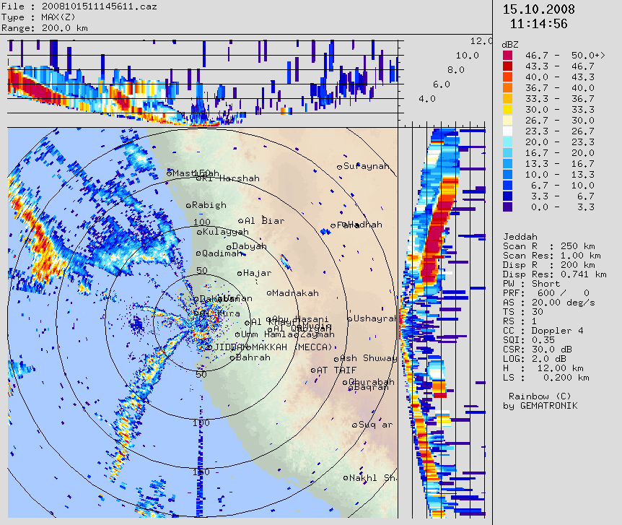Select the Madrakah location label

click(296, 293)
